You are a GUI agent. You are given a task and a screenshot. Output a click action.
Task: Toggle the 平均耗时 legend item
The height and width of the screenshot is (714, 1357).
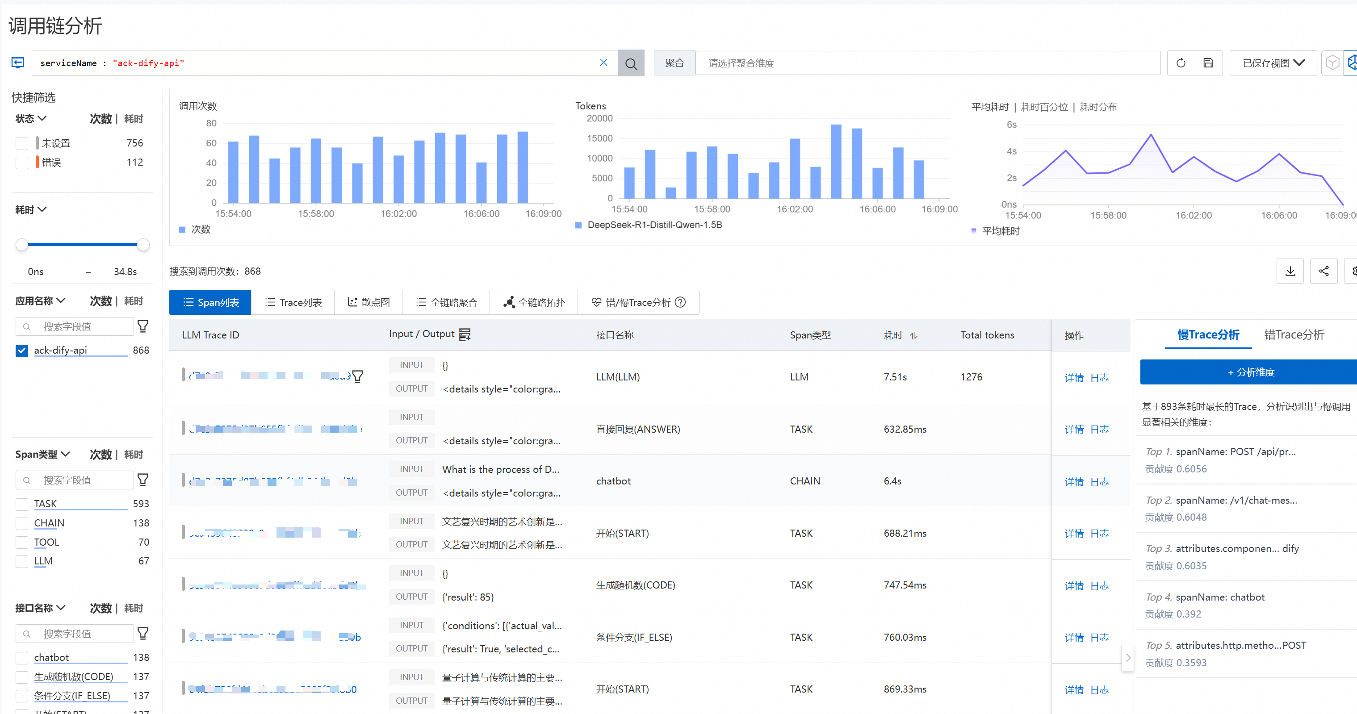pos(995,231)
